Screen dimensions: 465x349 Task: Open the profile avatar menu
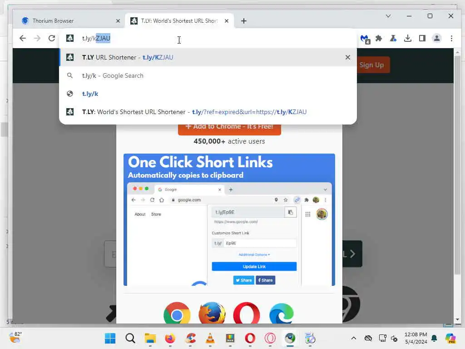pyautogui.click(x=437, y=38)
